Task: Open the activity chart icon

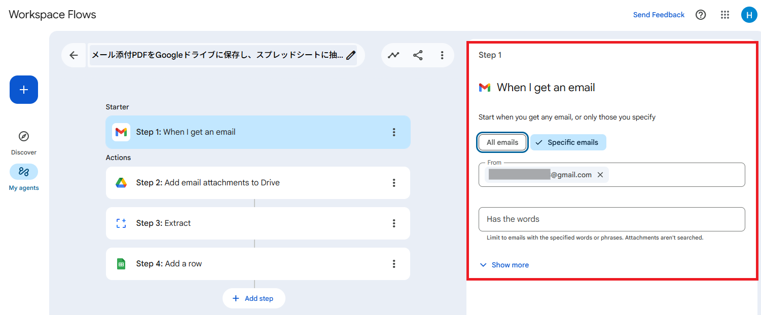Action: coord(393,55)
